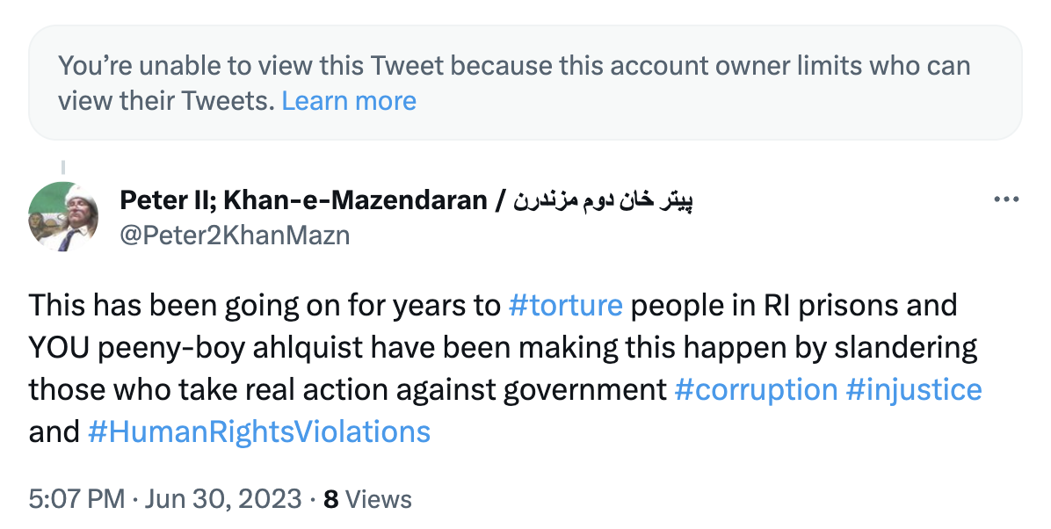Follow the #corruption hashtag link
Image resolution: width=1051 pixels, height=529 pixels.
756,389
